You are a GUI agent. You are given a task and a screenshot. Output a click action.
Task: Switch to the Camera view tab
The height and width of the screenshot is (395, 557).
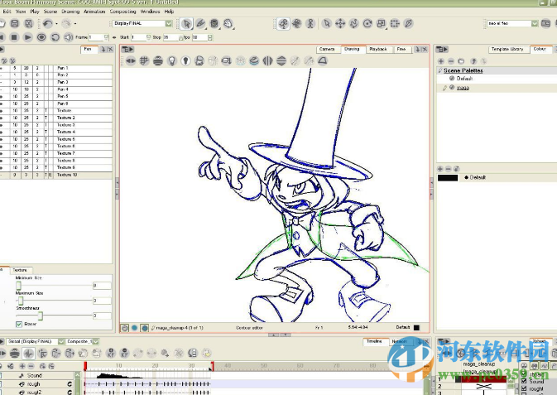[327, 49]
